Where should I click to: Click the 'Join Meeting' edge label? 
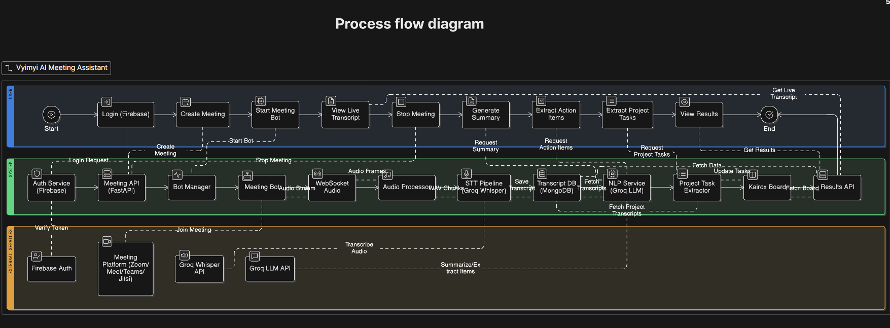(194, 230)
